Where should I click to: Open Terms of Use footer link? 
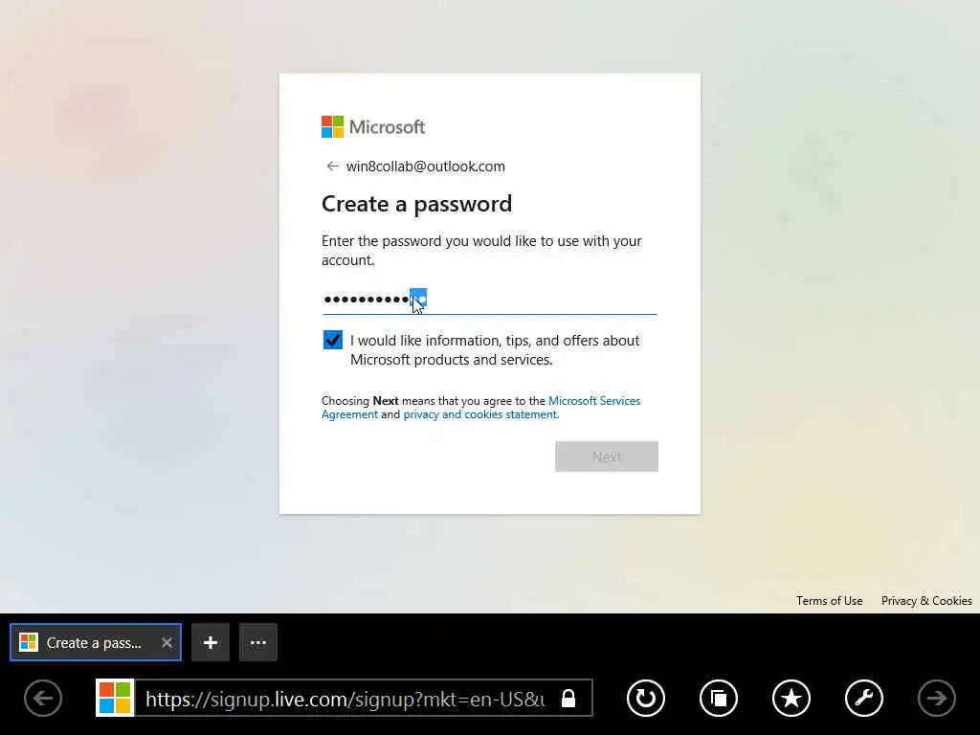829,601
